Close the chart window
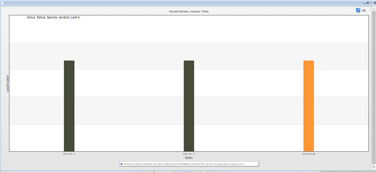 [x=374, y=3]
